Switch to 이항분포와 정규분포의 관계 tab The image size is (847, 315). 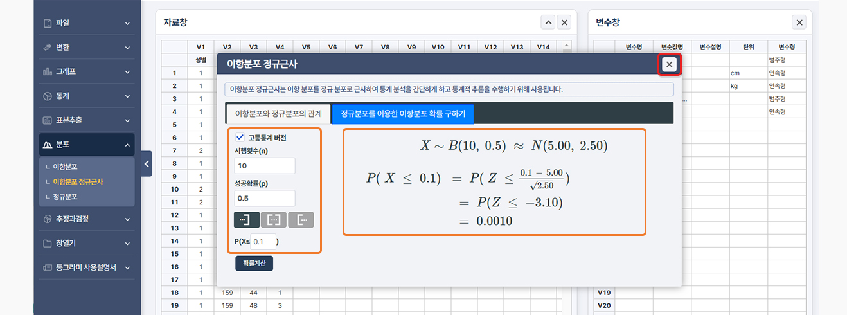click(x=278, y=113)
